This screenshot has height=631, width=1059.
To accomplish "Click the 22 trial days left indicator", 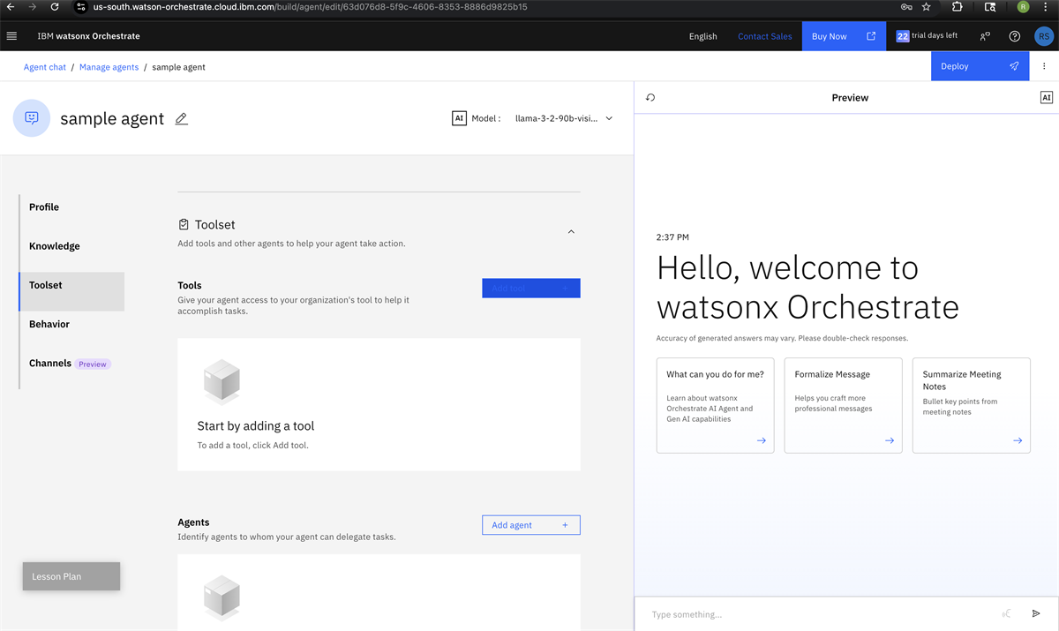I will point(927,36).
